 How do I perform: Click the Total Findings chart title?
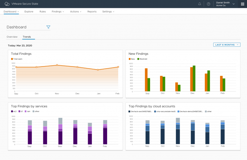[x=21, y=54]
